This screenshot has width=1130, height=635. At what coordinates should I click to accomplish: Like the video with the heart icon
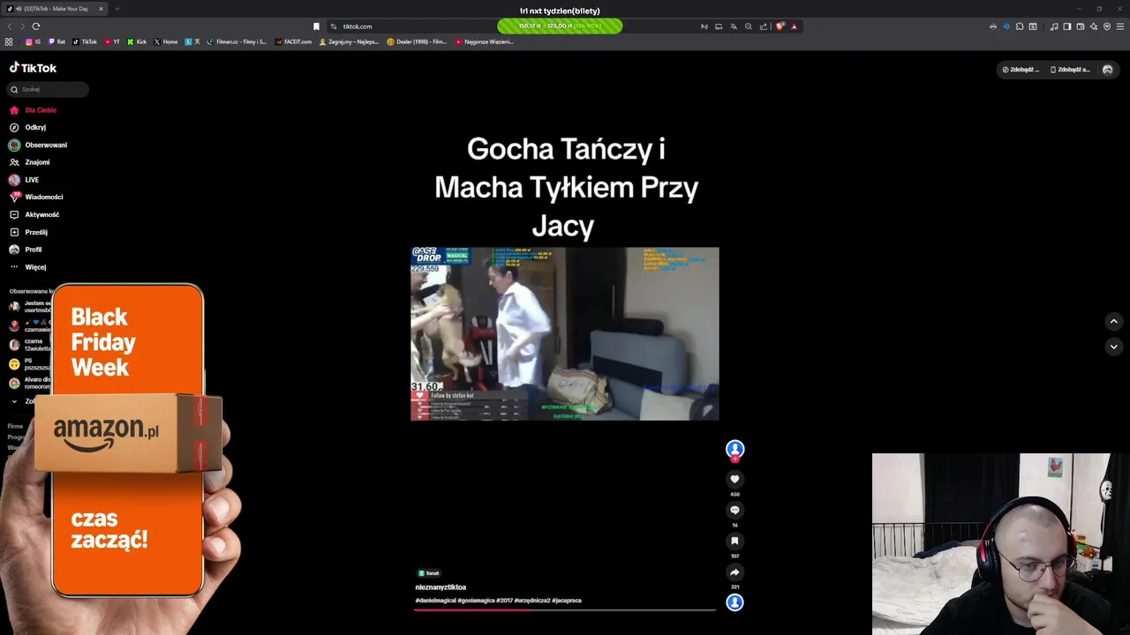[x=734, y=479]
